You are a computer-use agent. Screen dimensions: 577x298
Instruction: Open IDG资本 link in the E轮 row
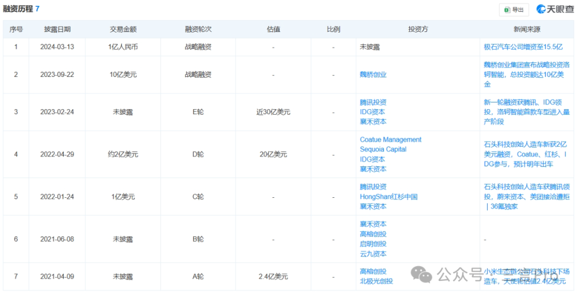click(372, 112)
